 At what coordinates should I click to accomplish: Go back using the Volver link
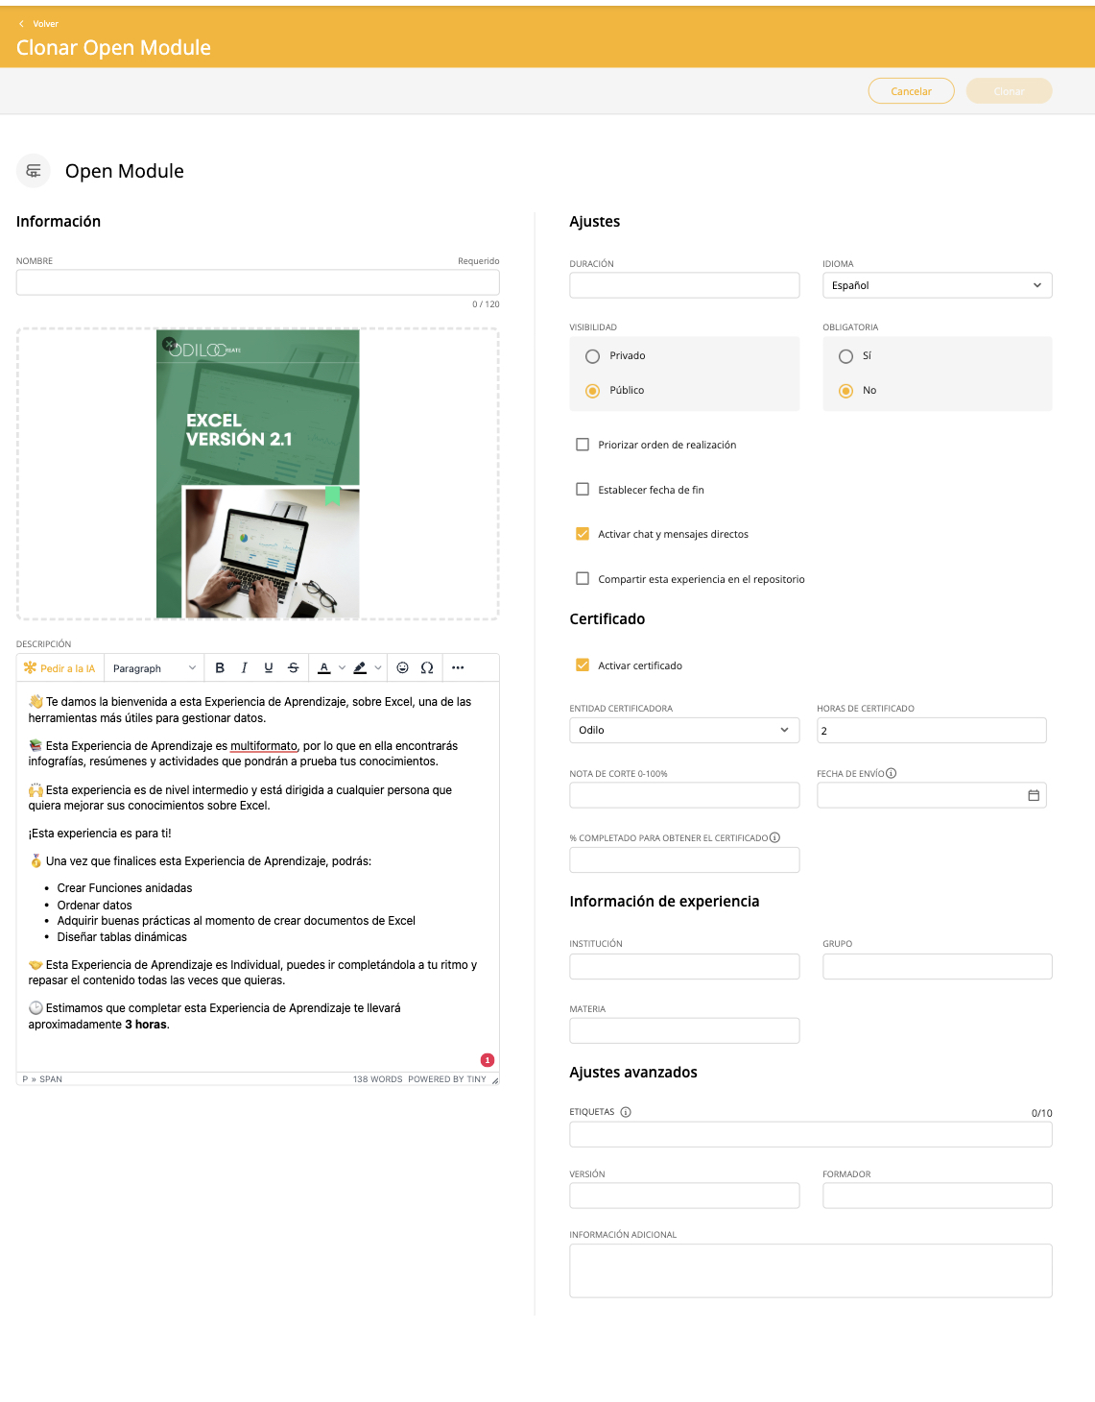[39, 24]
